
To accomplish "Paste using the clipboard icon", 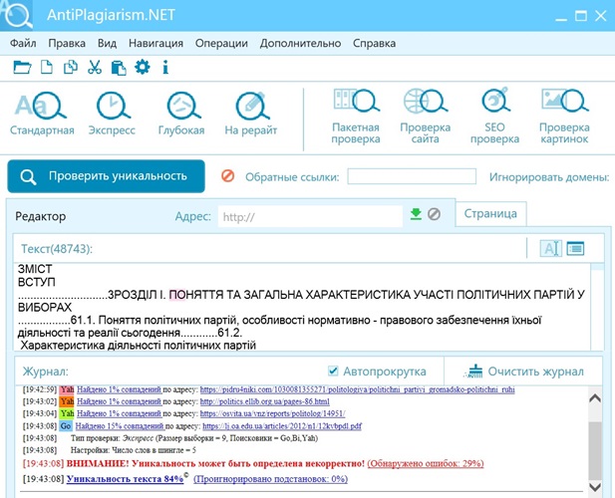I will tap(119, 68).
